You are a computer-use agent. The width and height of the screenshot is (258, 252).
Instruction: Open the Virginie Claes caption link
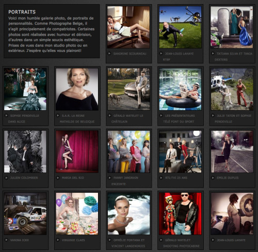73,240
